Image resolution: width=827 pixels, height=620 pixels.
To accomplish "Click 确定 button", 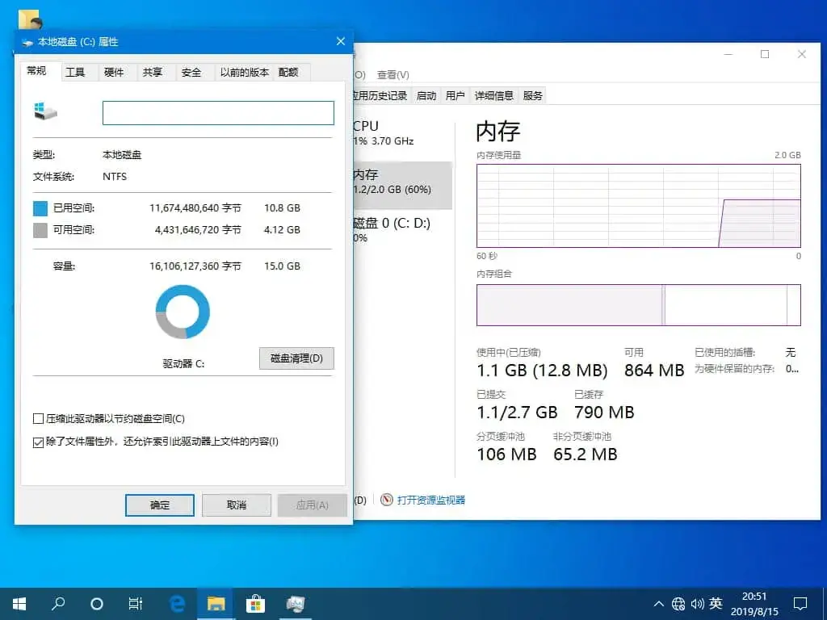I will 160,505.
